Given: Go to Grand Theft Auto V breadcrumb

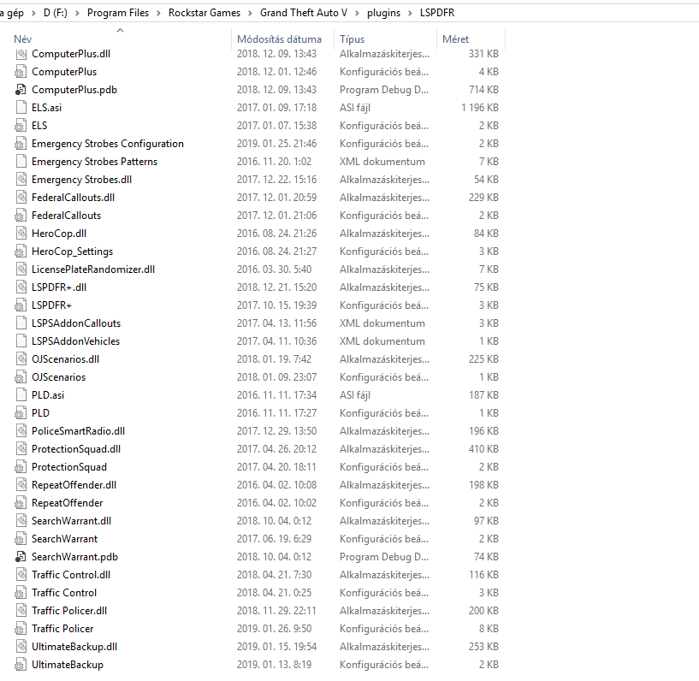Looking at the screenshot, I should [x=304, y=13].
